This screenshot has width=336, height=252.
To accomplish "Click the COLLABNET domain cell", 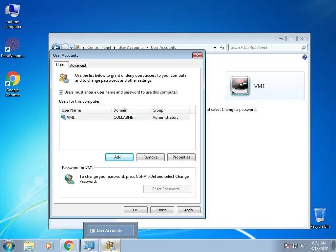I will [124, 117].
